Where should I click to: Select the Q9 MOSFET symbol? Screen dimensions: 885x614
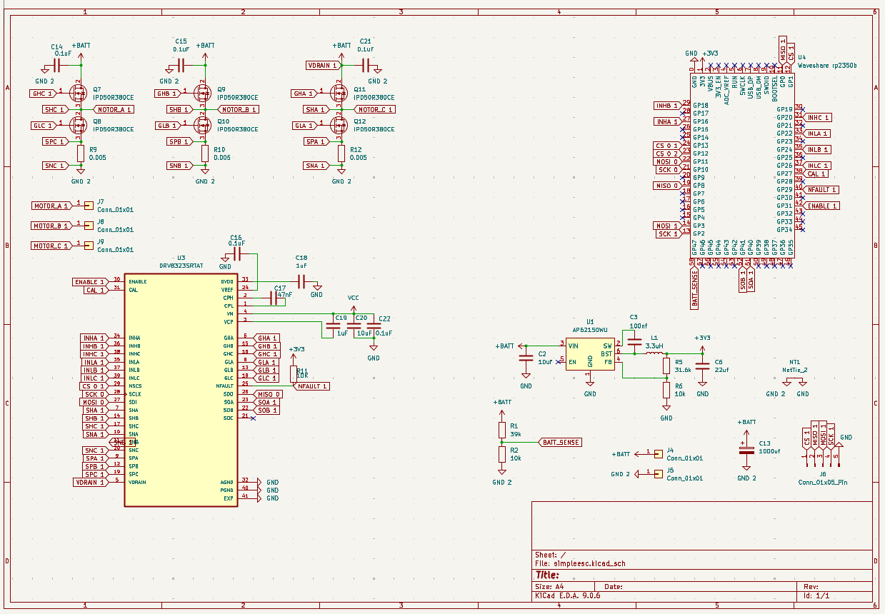point(202,93)
